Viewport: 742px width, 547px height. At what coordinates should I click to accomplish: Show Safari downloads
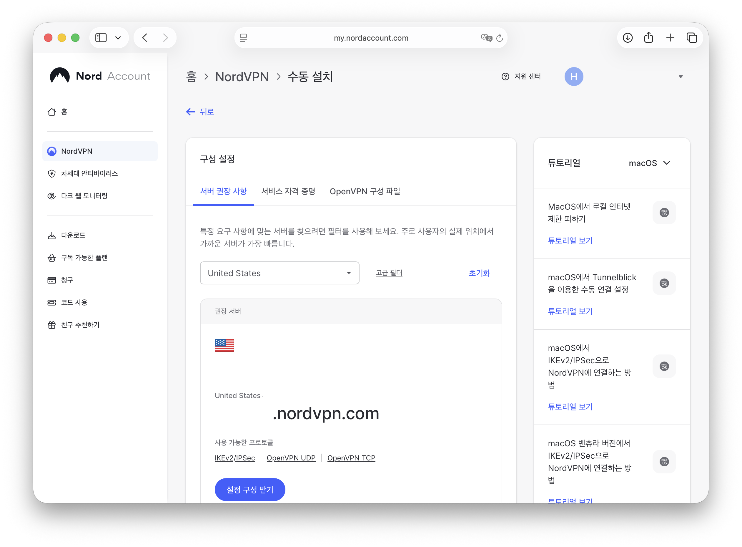[x=628, y=38]
